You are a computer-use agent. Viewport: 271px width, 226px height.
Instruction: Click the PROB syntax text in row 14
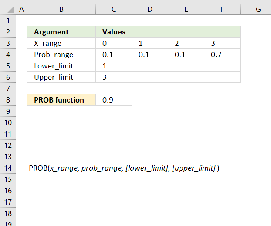pos(124,168)
